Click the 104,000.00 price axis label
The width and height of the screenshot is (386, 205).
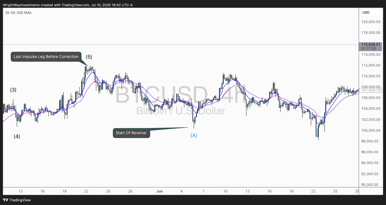point(371,109)
